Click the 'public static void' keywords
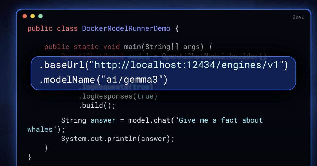This screenshot has width=317, height=166. pyautogui.click(x=82, y=47)
